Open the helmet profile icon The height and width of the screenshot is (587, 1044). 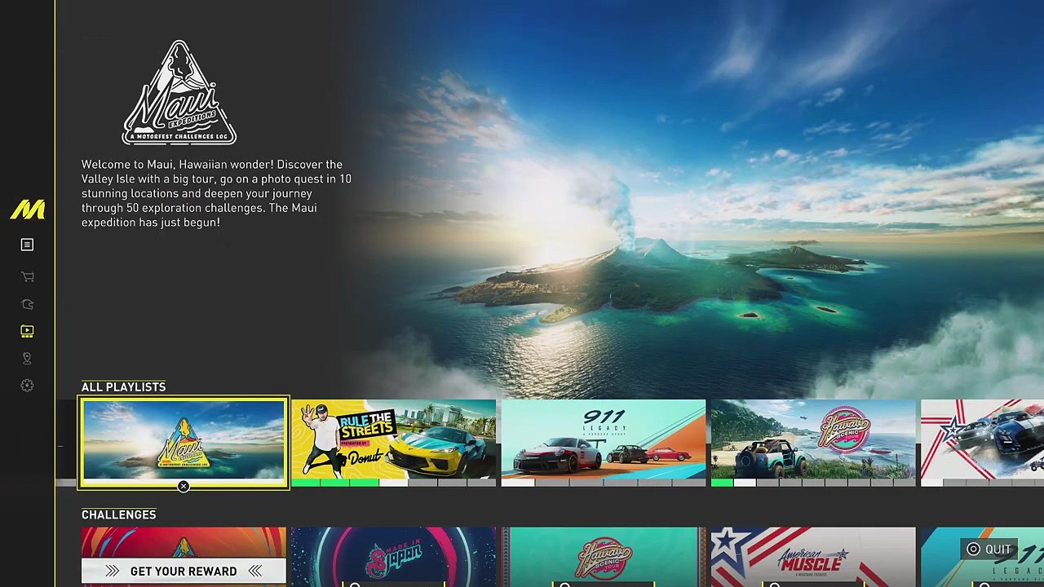click(27, 304)
